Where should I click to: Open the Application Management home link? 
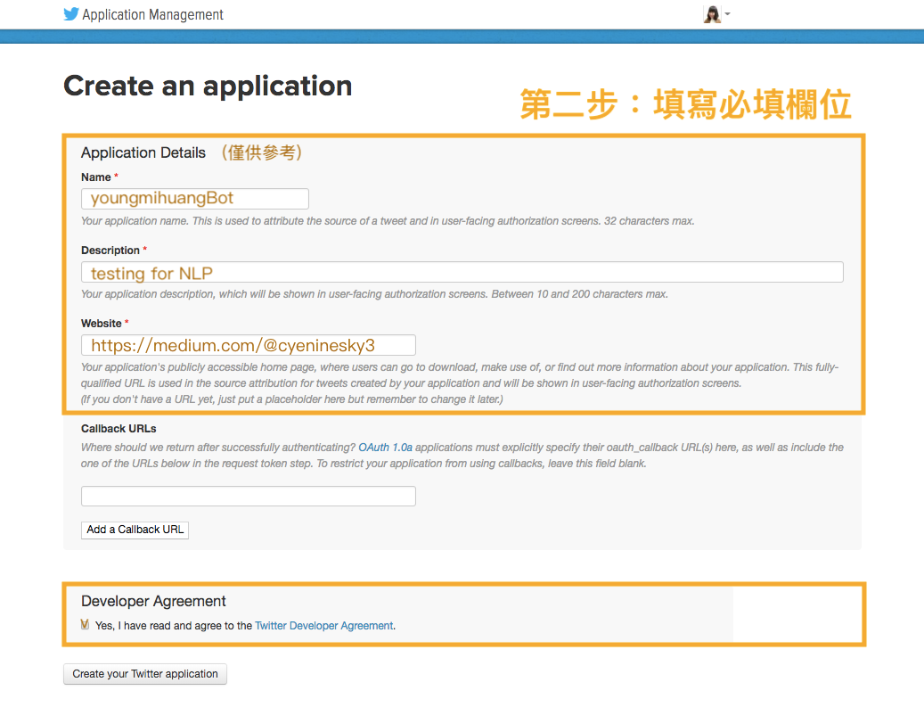click(152, 15)
